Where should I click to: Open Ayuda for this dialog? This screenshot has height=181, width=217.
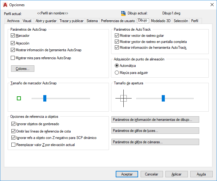(x=201, y=174)
